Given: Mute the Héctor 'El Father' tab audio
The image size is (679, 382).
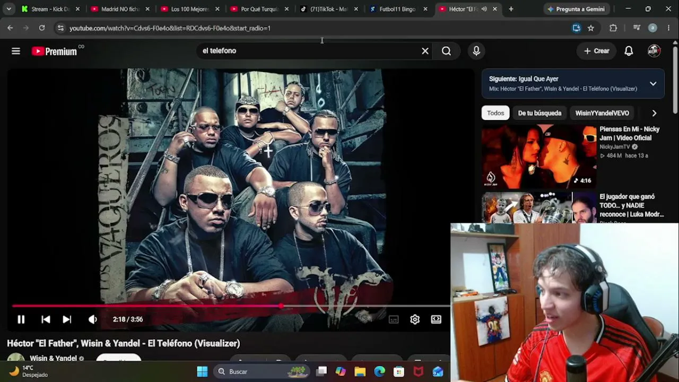Looking at the screenshot, I should 484,9.
